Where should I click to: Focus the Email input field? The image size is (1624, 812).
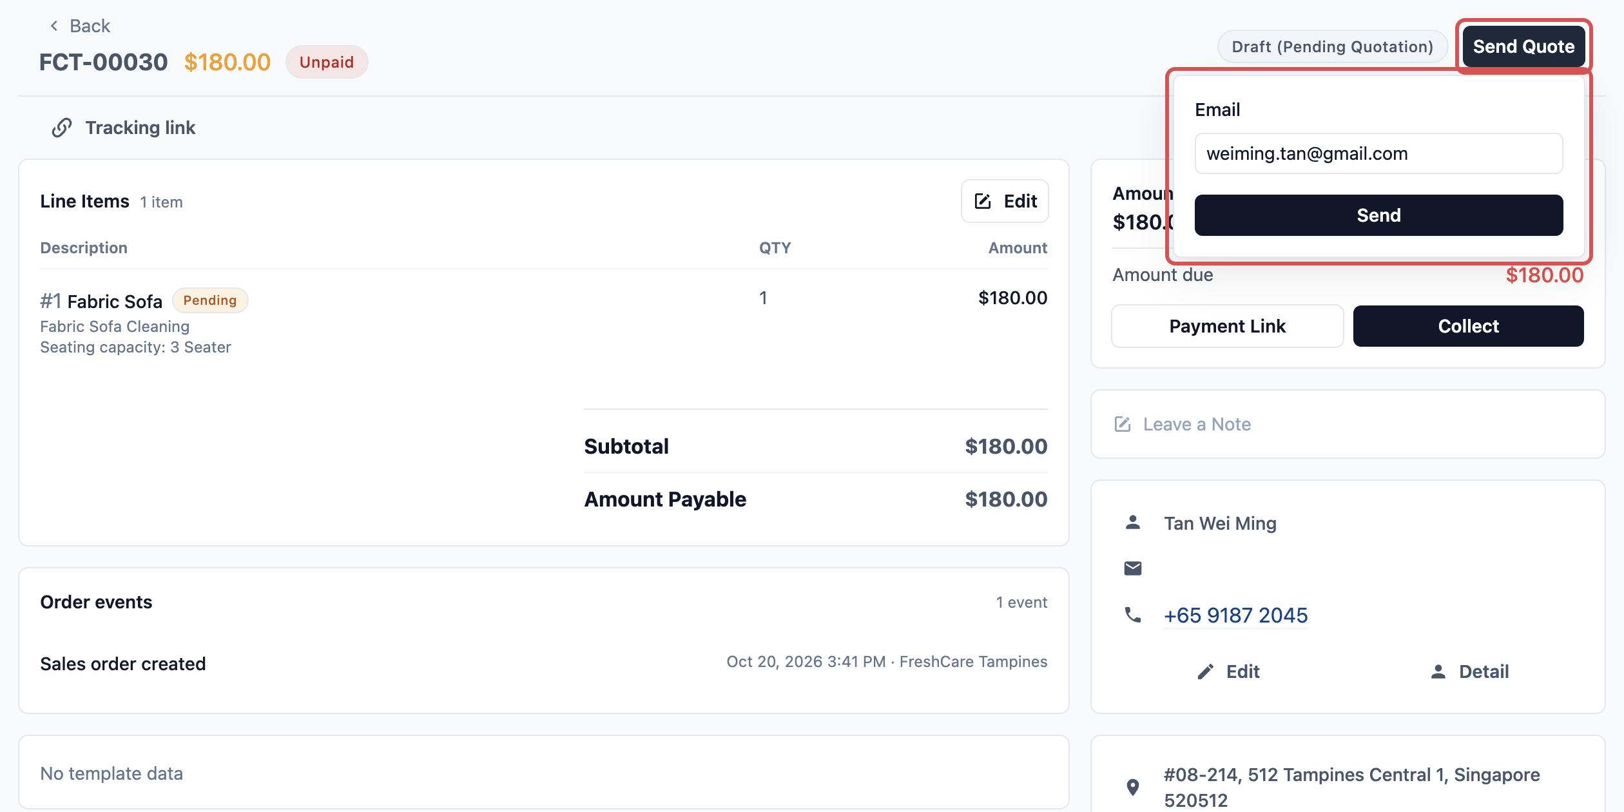click(1378, 153)
